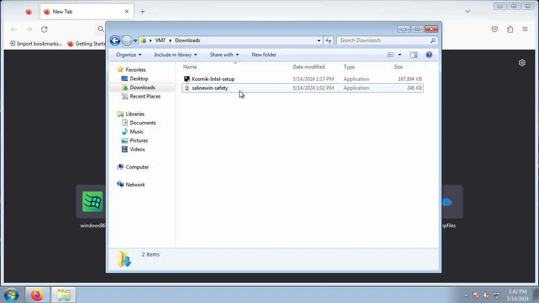The width and height of the screenshot is (539, 303).
Task: Select Favorites in navigation pane
Action: (x=136, y=70)
